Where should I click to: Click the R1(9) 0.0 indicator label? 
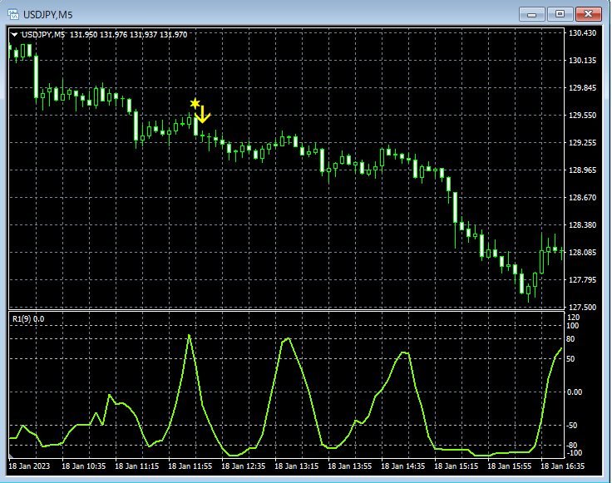[28, 319]
